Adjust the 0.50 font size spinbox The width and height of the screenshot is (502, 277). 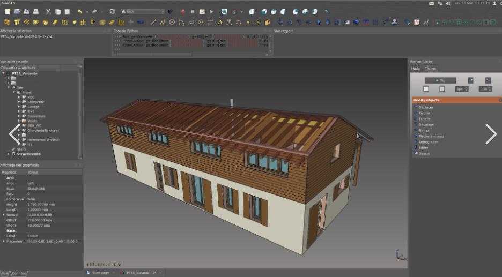485,88
